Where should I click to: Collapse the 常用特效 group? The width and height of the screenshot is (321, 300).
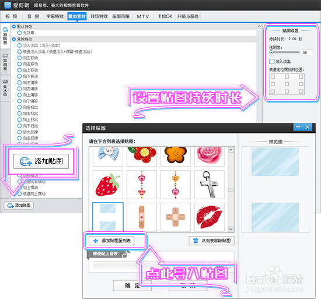tap(14, 39)
